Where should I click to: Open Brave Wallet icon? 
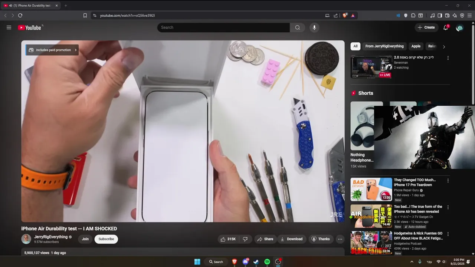(x=447, y=16)
